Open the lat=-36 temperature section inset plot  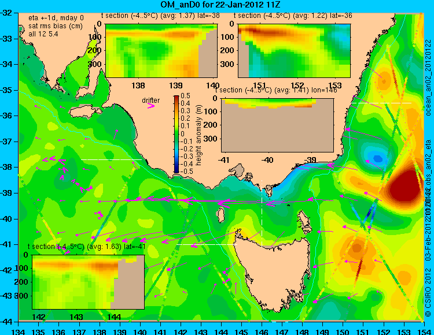click(294, 51)
